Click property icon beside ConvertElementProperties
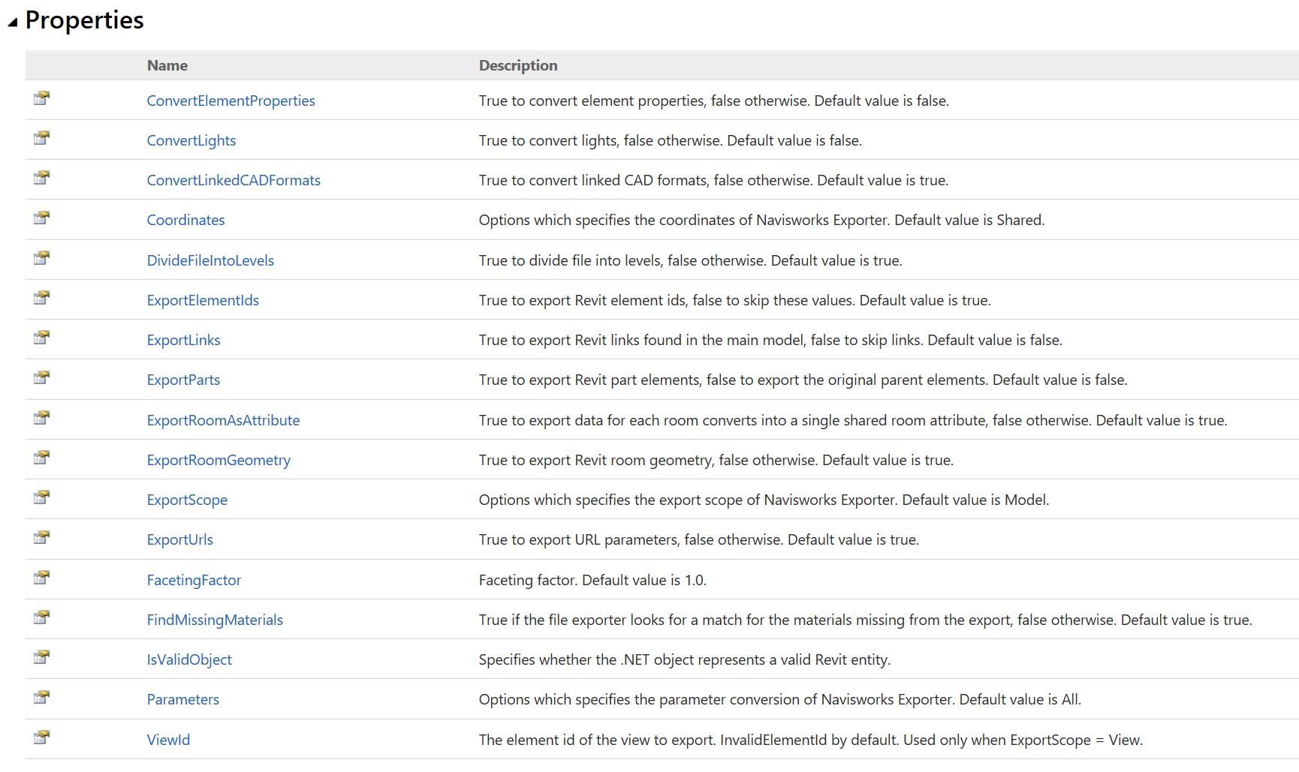 41,98
